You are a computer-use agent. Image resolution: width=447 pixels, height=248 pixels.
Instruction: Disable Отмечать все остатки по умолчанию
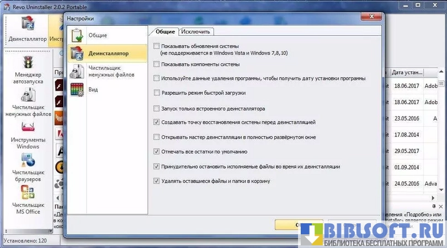pyautogui.click(x=157, y=151)
